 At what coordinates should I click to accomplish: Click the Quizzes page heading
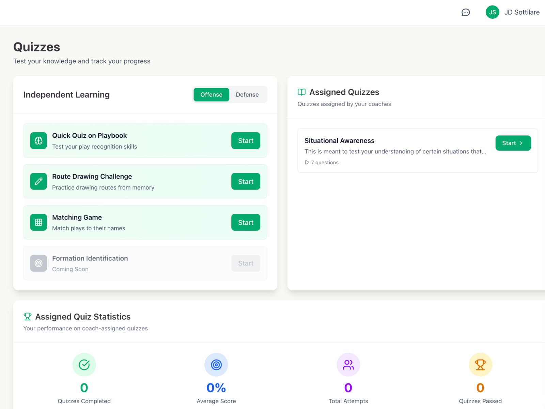tap(36, 47)
